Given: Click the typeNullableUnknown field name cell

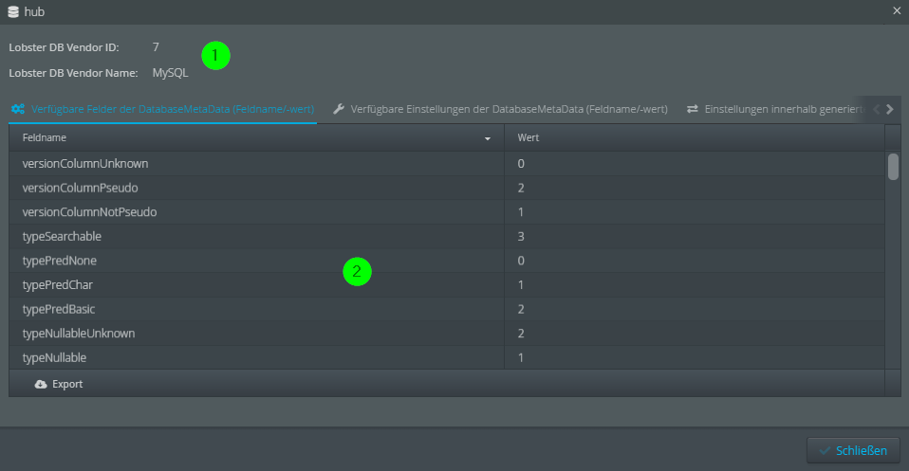Looking at the screenshot, I should pos(79,334).
